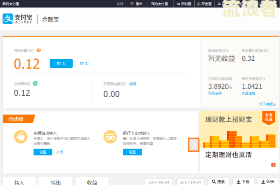Open the 利率走势 link
Screen dimensions: 280x185
click(215, 93)
